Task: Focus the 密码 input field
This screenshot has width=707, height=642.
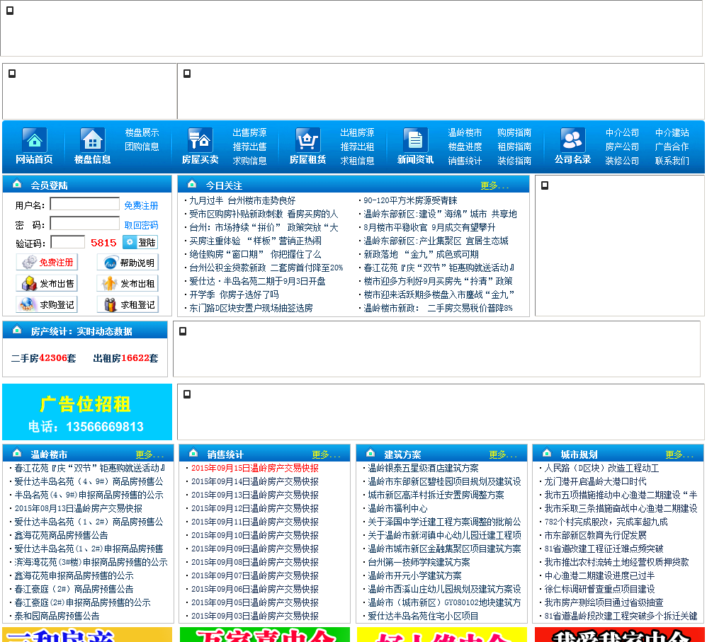Action: click(x=85, y=224)
